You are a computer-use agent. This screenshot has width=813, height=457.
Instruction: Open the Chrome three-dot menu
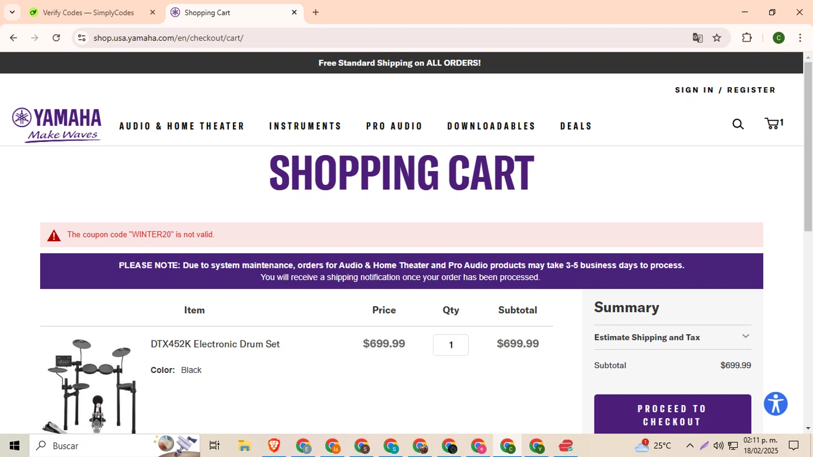click(x=800, y=38)
